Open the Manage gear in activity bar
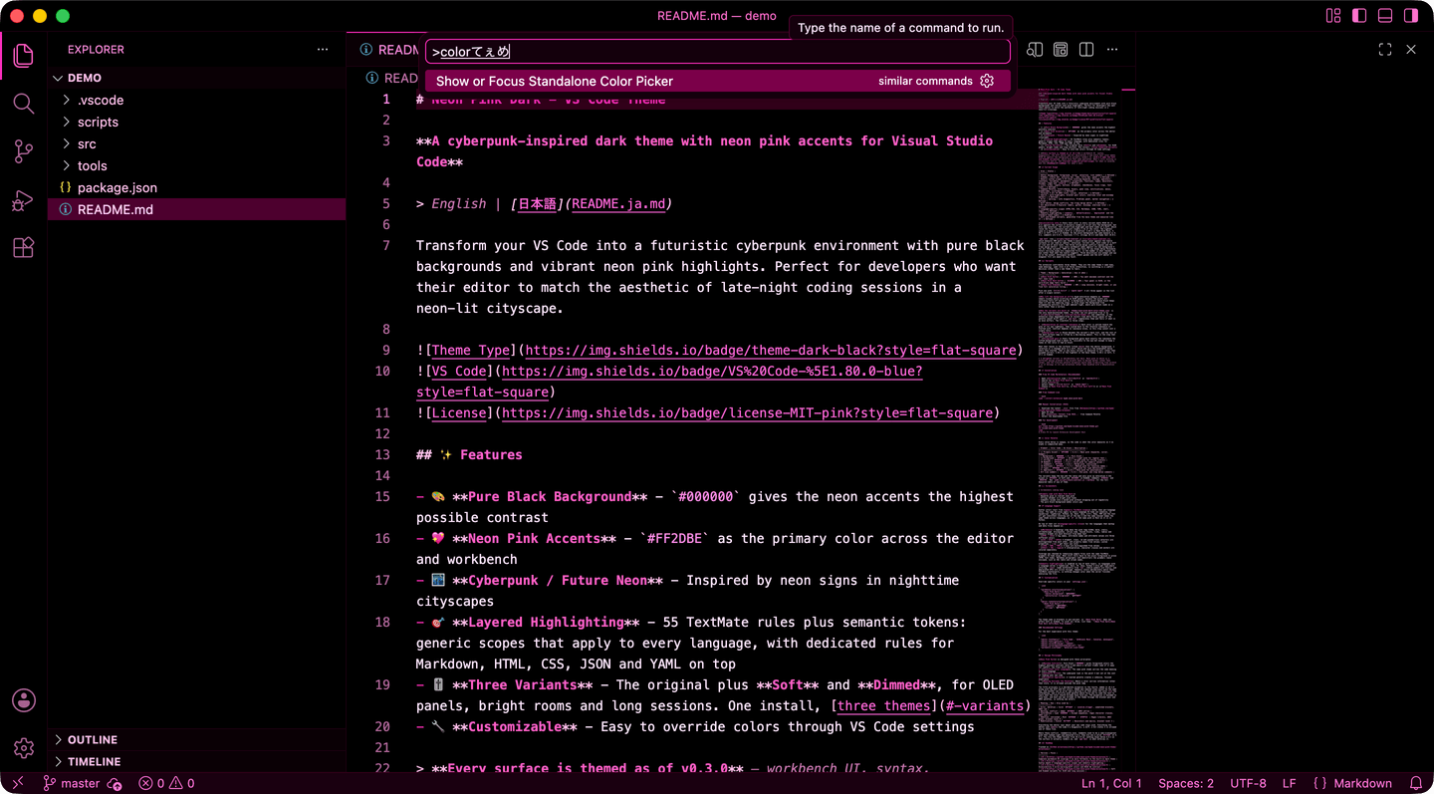 click(x=24, y=748)
